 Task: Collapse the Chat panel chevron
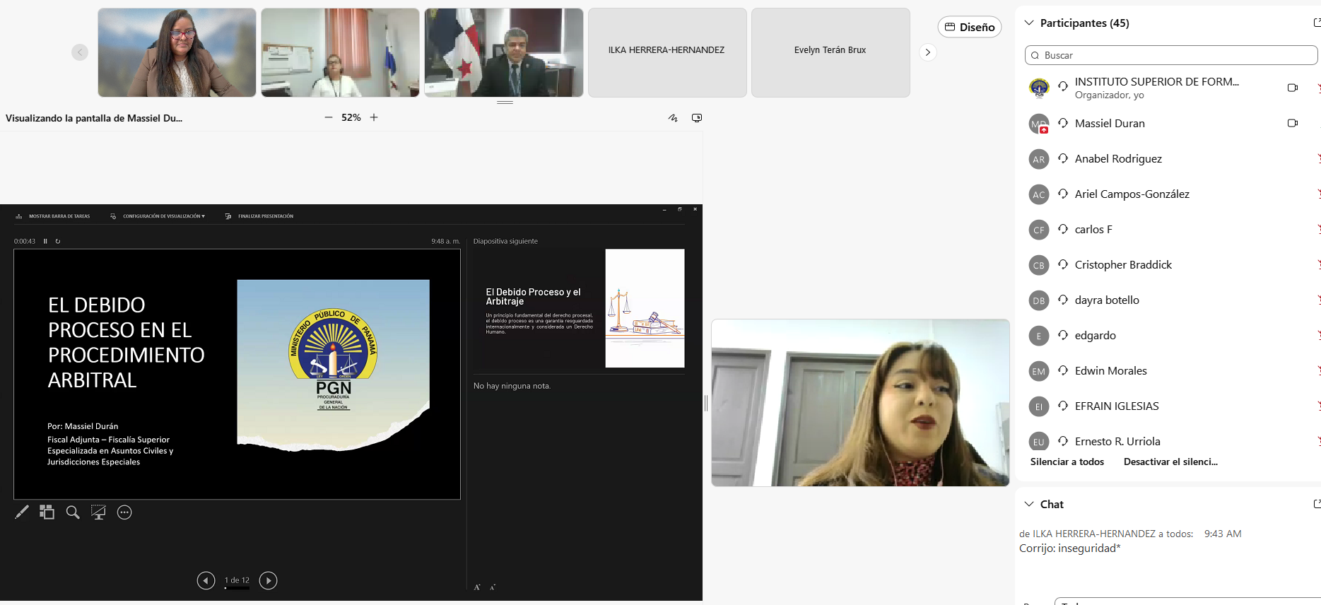1029,504
